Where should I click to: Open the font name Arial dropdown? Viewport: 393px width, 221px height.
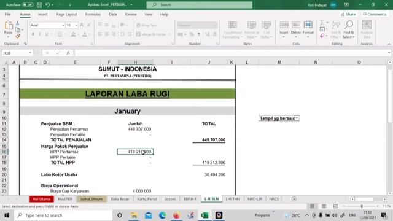(63, 25)
